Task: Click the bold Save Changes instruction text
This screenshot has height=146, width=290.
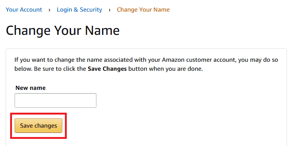Action: 107,69
